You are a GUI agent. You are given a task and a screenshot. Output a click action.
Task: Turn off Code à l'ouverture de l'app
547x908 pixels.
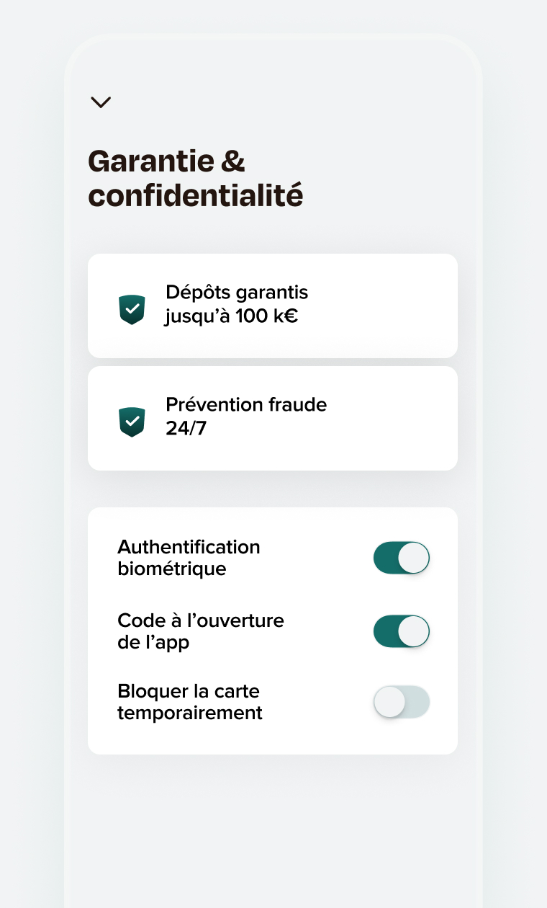pos(401,631)
